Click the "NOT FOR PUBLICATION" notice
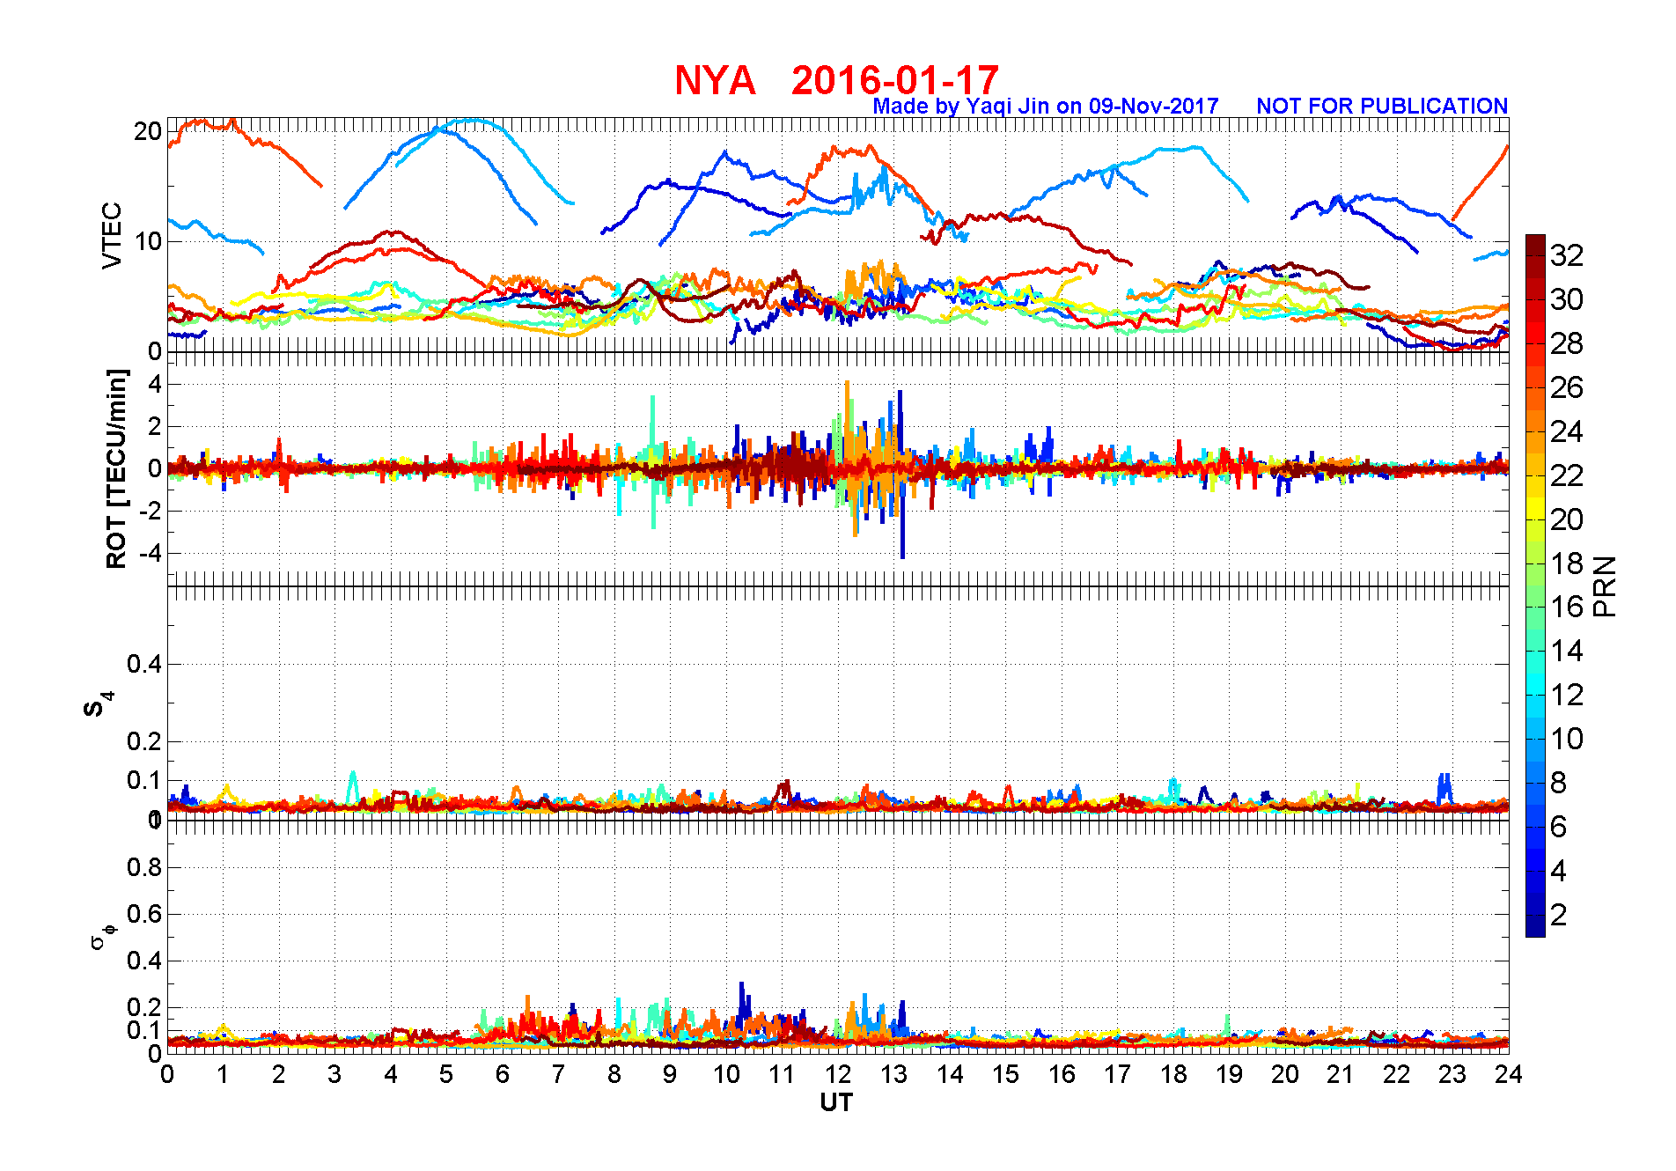Viewport: 1676px width, 1171px height. 1382,107
